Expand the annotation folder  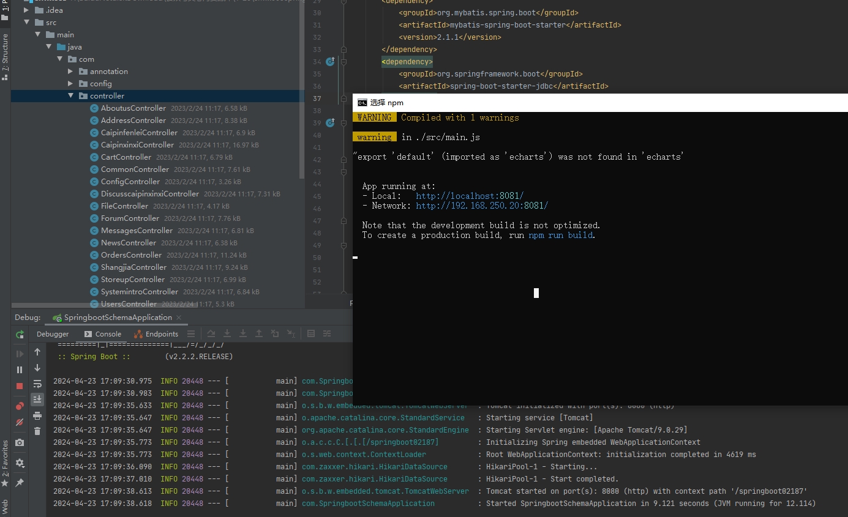click(x=70, y=72)
